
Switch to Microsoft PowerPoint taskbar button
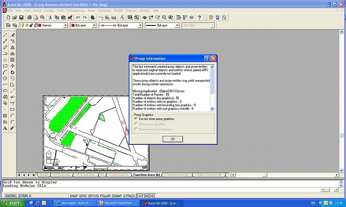pos(119,203)
